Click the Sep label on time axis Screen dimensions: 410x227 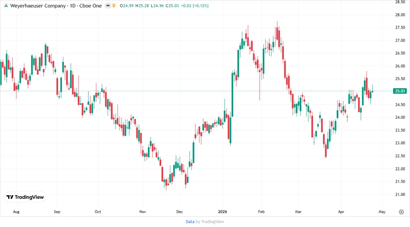[57, 212]
